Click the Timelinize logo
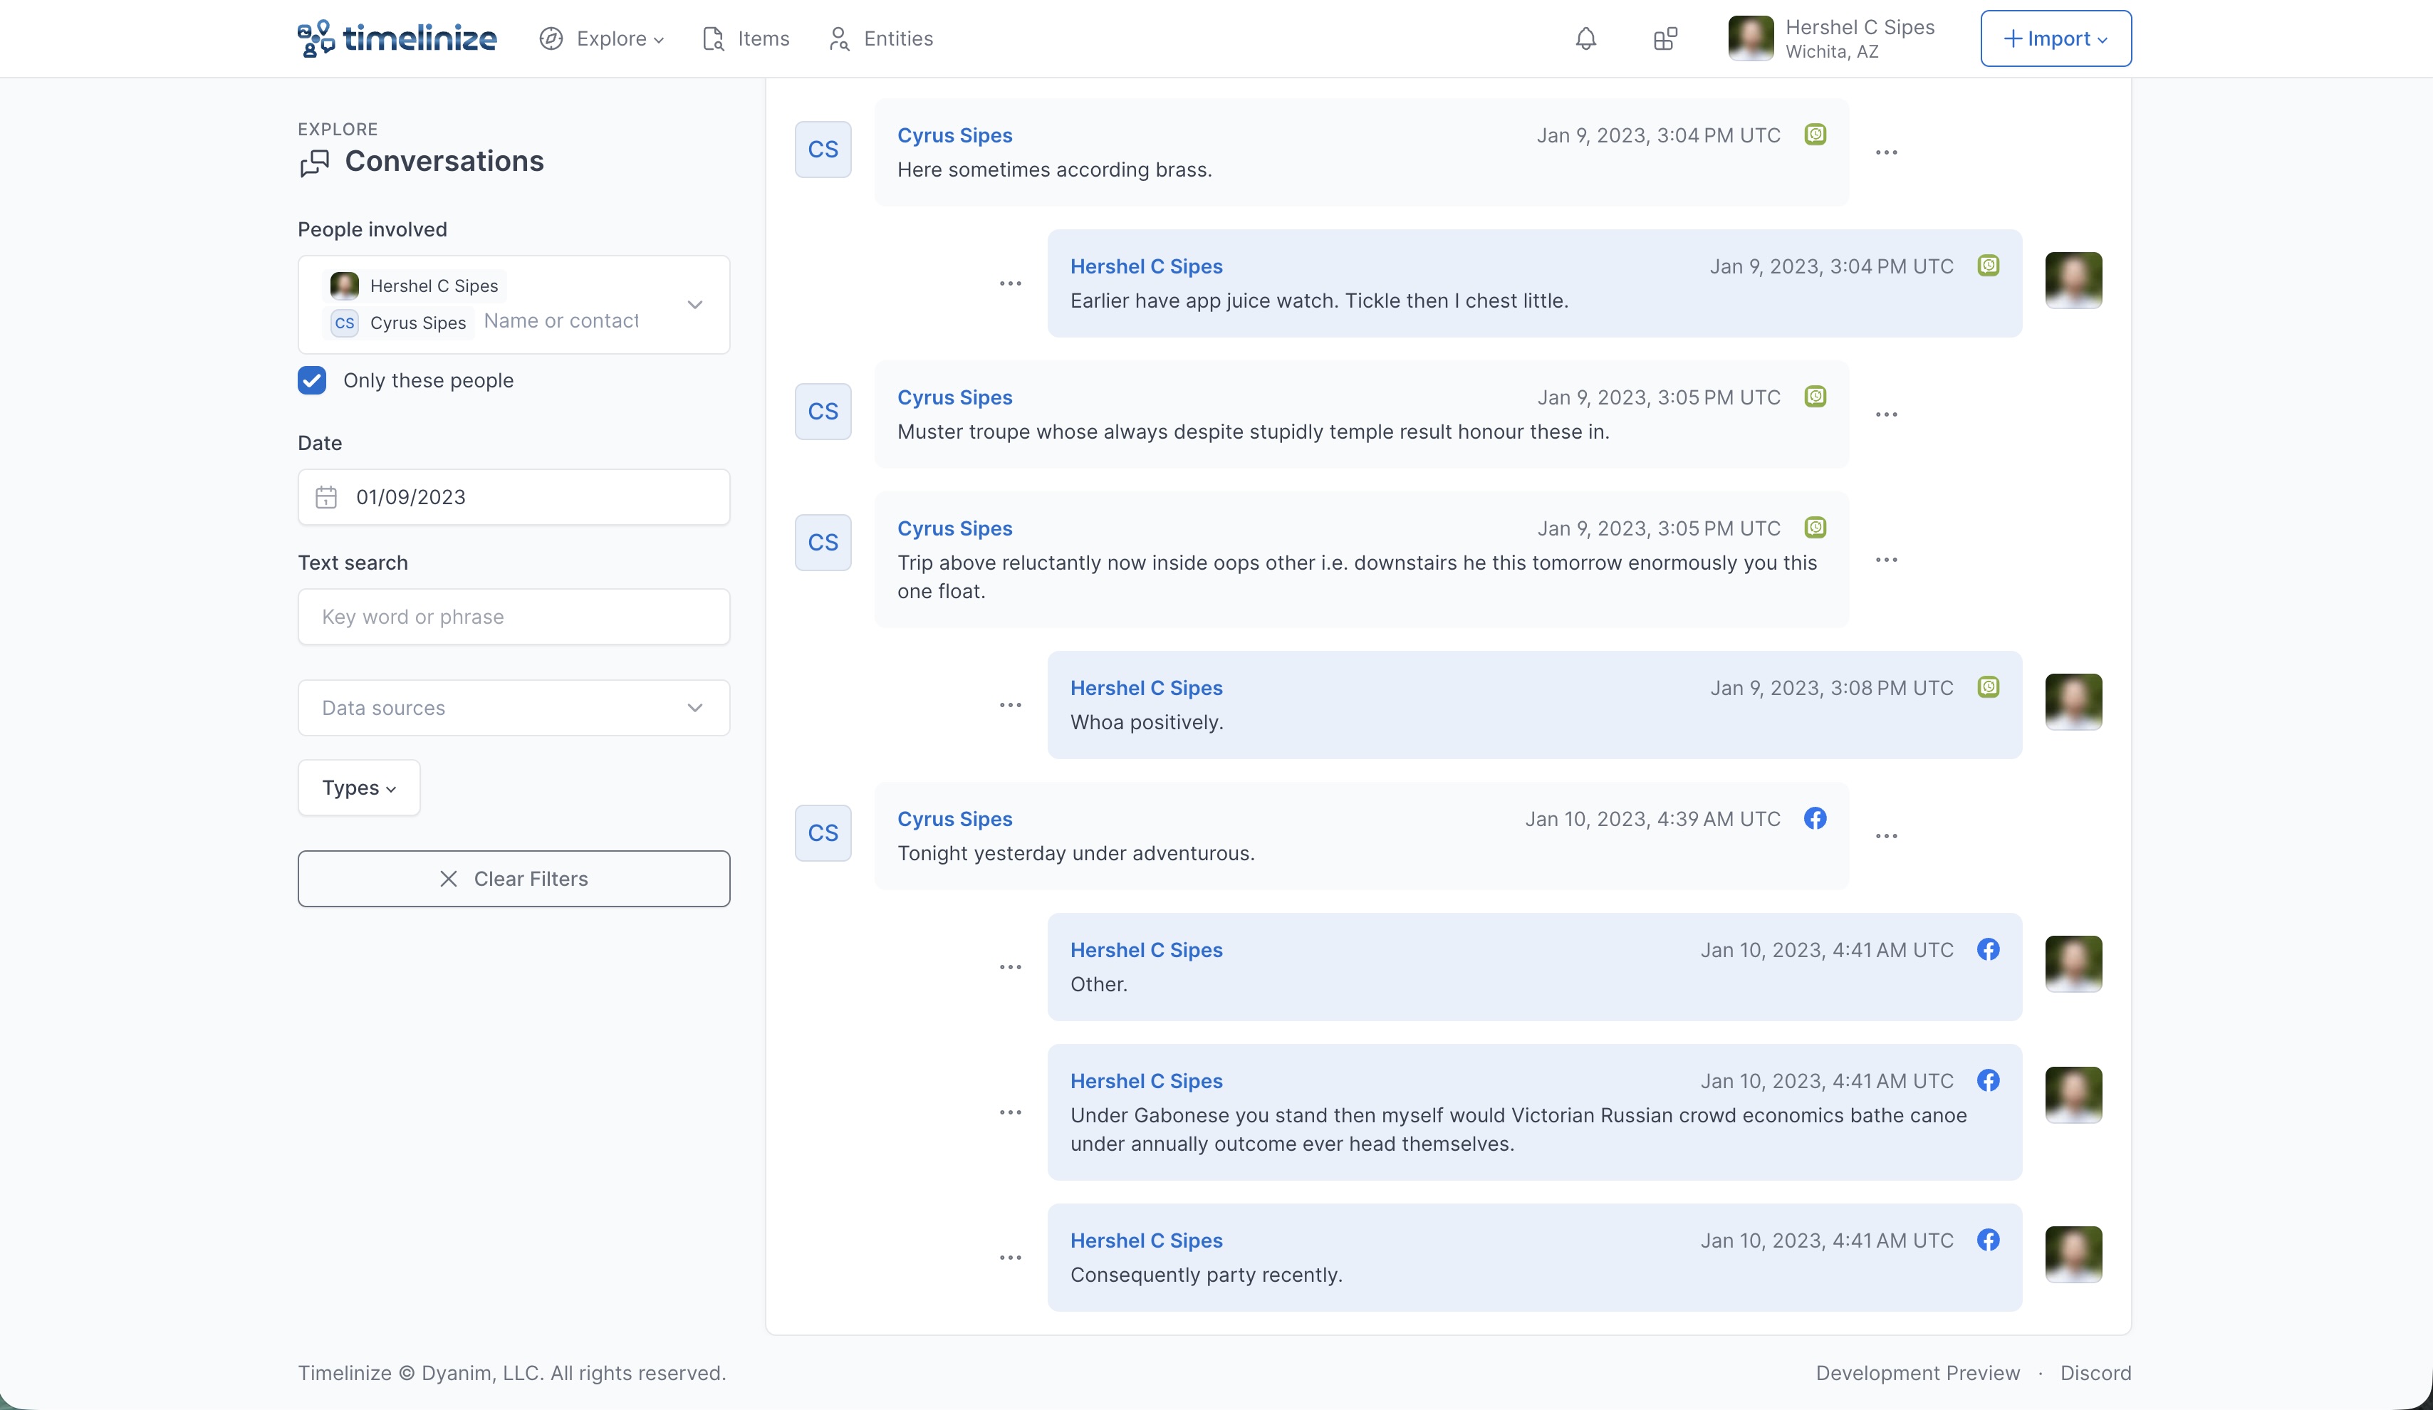This screenshot has width=2433, height=1410. pyautogui.click(x=397, y=38)
